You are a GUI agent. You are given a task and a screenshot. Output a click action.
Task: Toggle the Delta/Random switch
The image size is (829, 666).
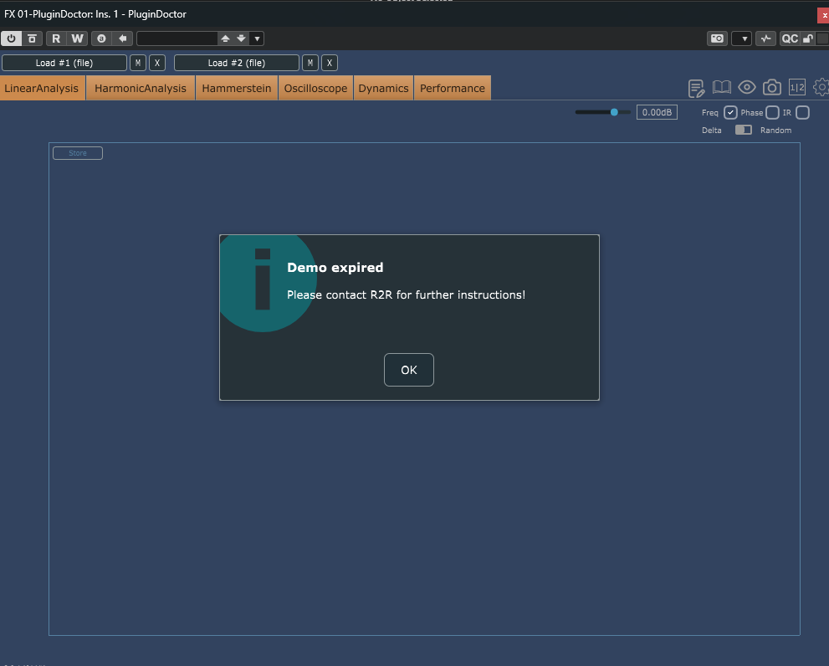[x=743, y=130]
